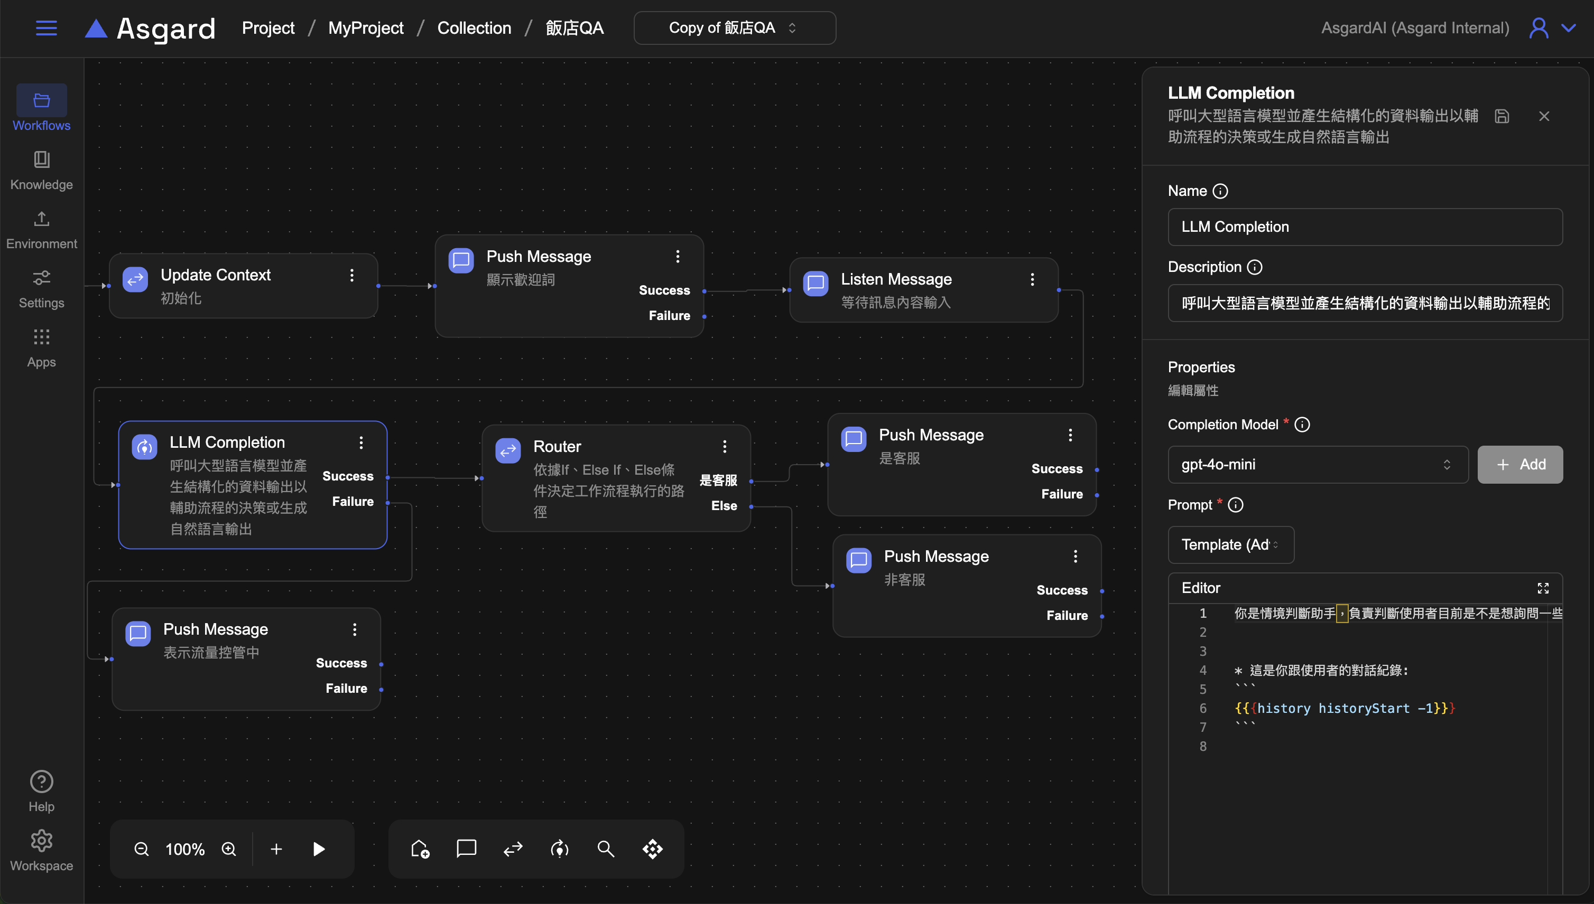Click the Name input field
This screenshot has width=1594, height=904.
point(1365,227)
